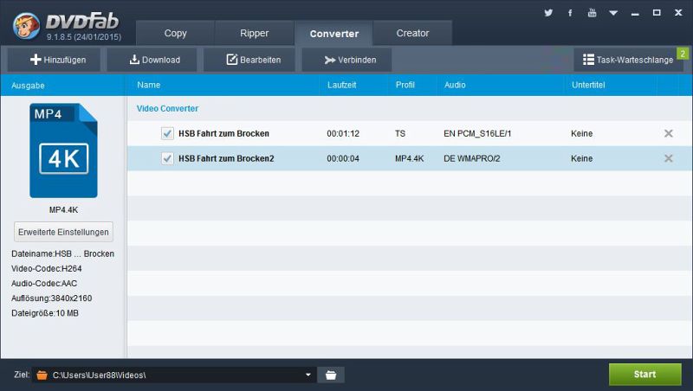Click the MP4.4K label under the profile icon
The width and height of the screenshot is (693, 391).
[63, 209]
